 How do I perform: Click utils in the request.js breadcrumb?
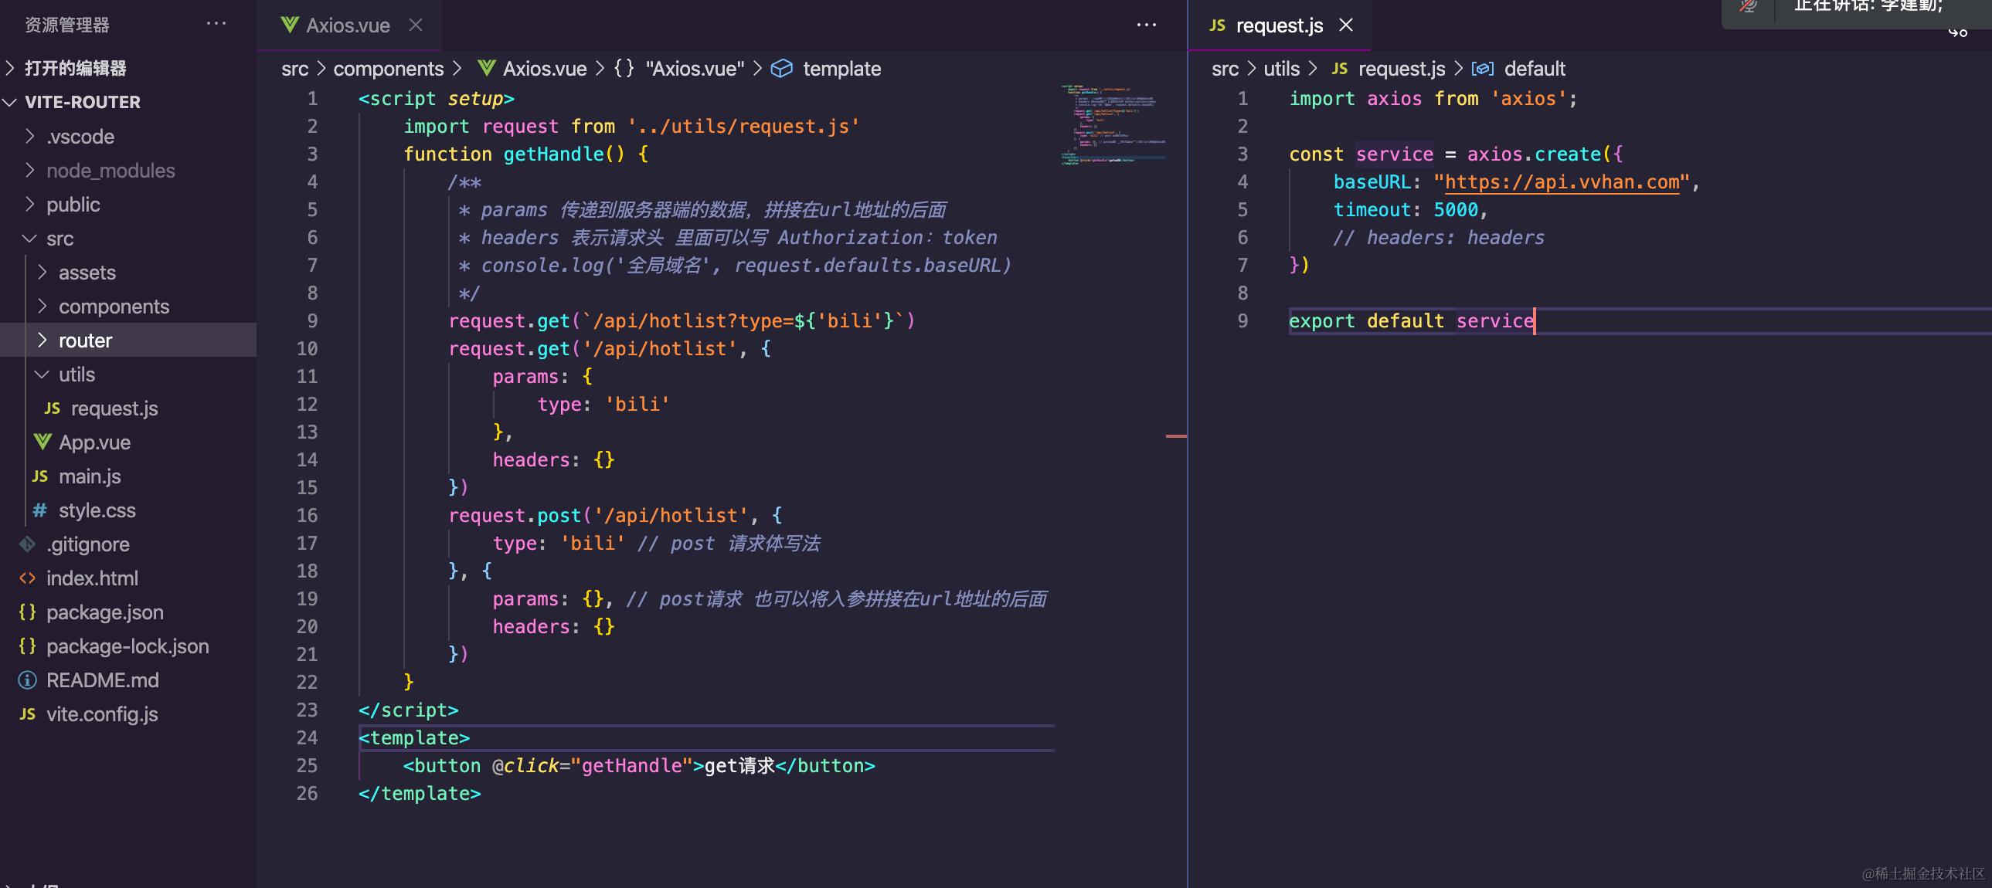(x=1281, y=69)
